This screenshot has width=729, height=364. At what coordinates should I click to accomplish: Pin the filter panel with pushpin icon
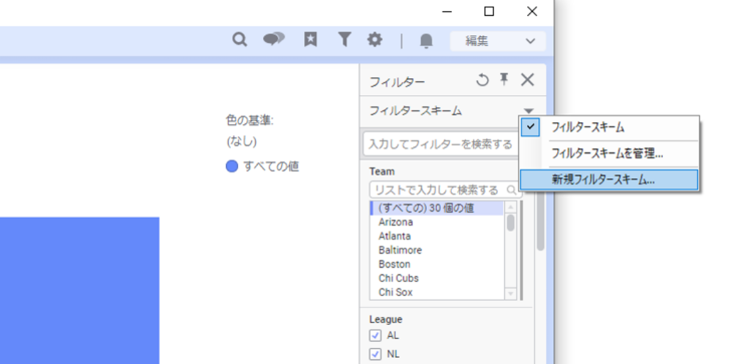504,80
